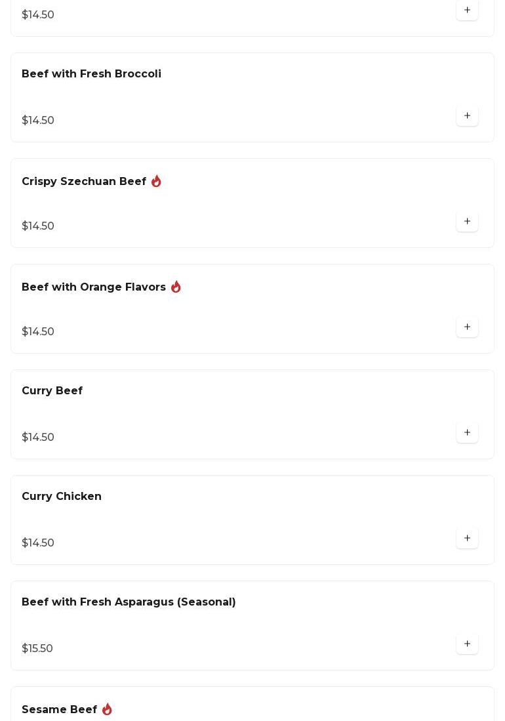This screenshot has width=505, height=721.
Task: Click the $14.50 price under Curry Beef
Action: pos(38,438)
